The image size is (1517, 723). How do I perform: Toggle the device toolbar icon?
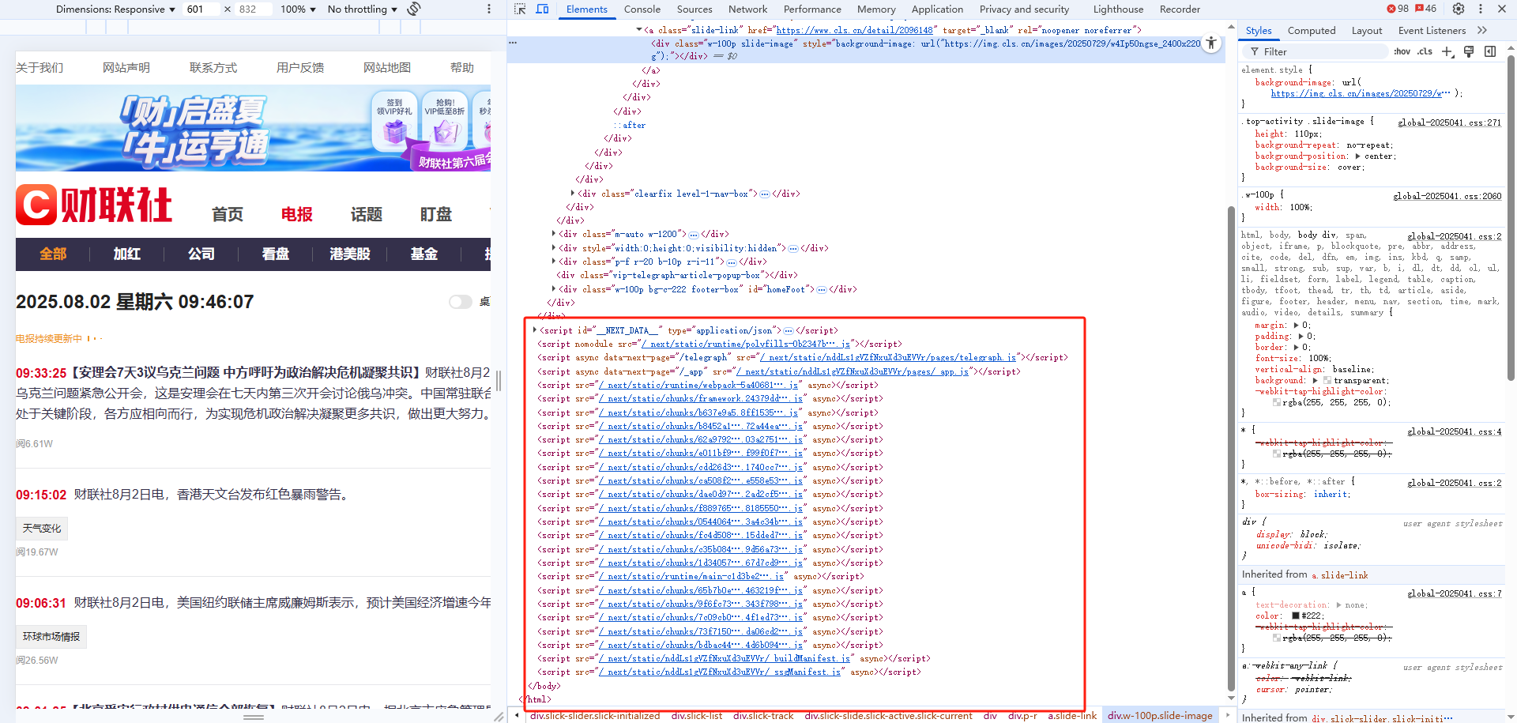542,9
